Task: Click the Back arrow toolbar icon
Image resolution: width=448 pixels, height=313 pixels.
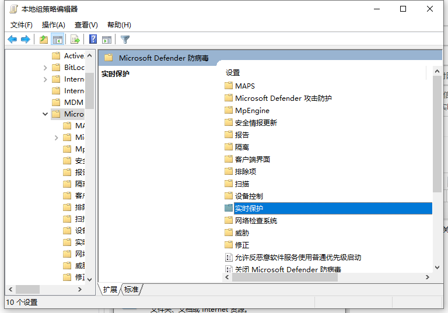Action: (12, 39)
